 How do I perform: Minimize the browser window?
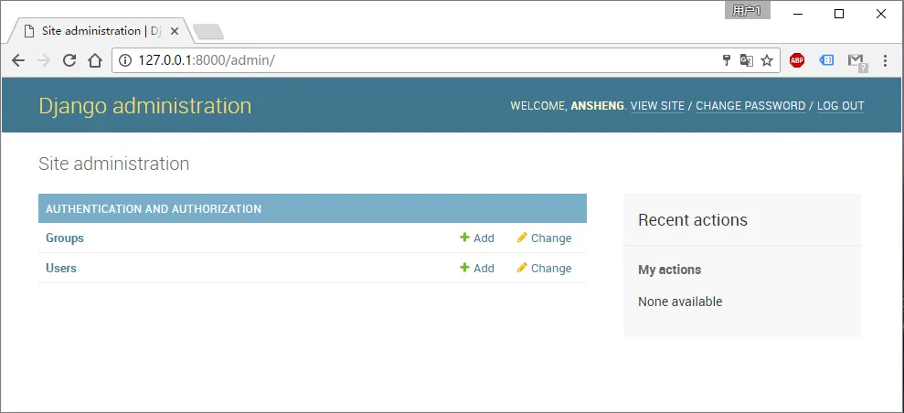click(x=798, y=14)
